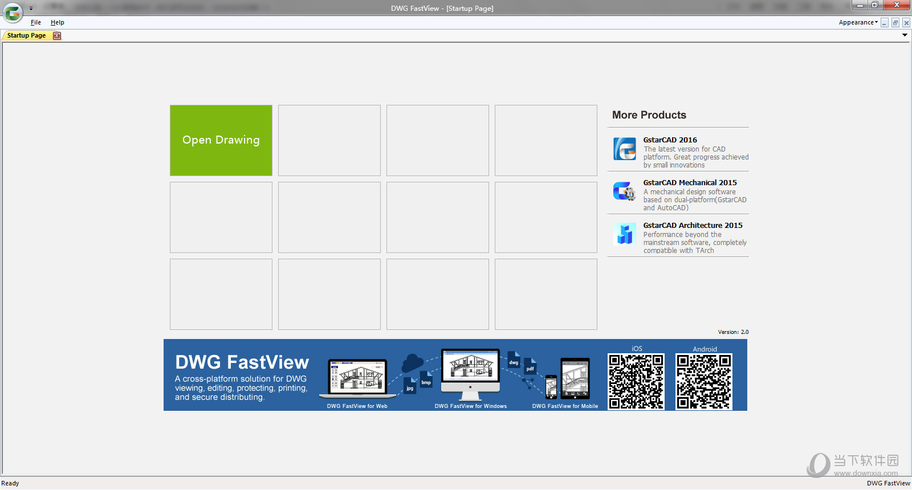Click the DWG FastView banner title

(242, 362)
